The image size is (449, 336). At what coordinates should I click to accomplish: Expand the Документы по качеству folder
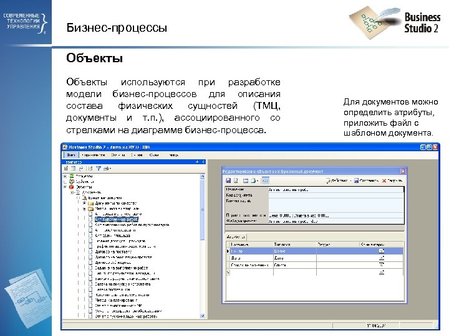[84, 203]
